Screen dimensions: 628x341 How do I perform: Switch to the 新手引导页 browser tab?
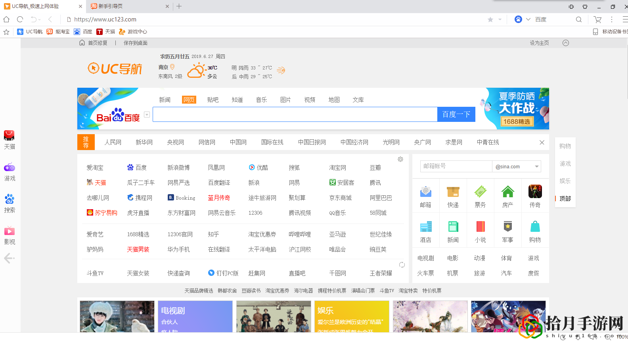pyautogui.click(x=129, y=6)
